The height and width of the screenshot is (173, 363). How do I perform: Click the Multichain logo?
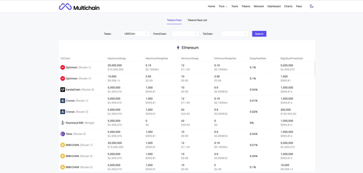click(x=79, y=7)
